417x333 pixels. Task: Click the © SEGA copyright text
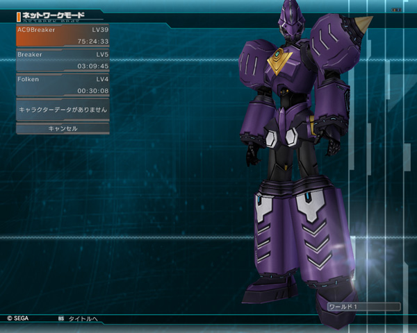tap(18, 318)
